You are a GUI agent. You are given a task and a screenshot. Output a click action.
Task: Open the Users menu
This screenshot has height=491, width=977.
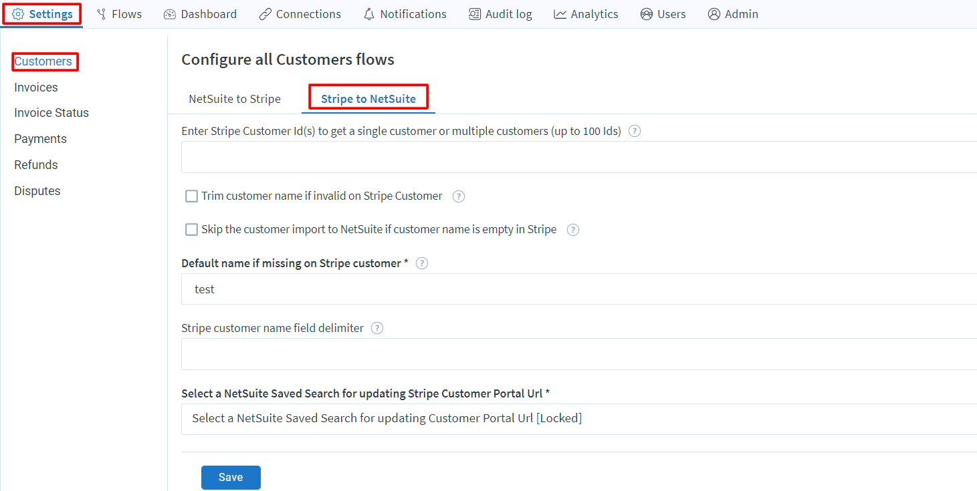point(663,14)
